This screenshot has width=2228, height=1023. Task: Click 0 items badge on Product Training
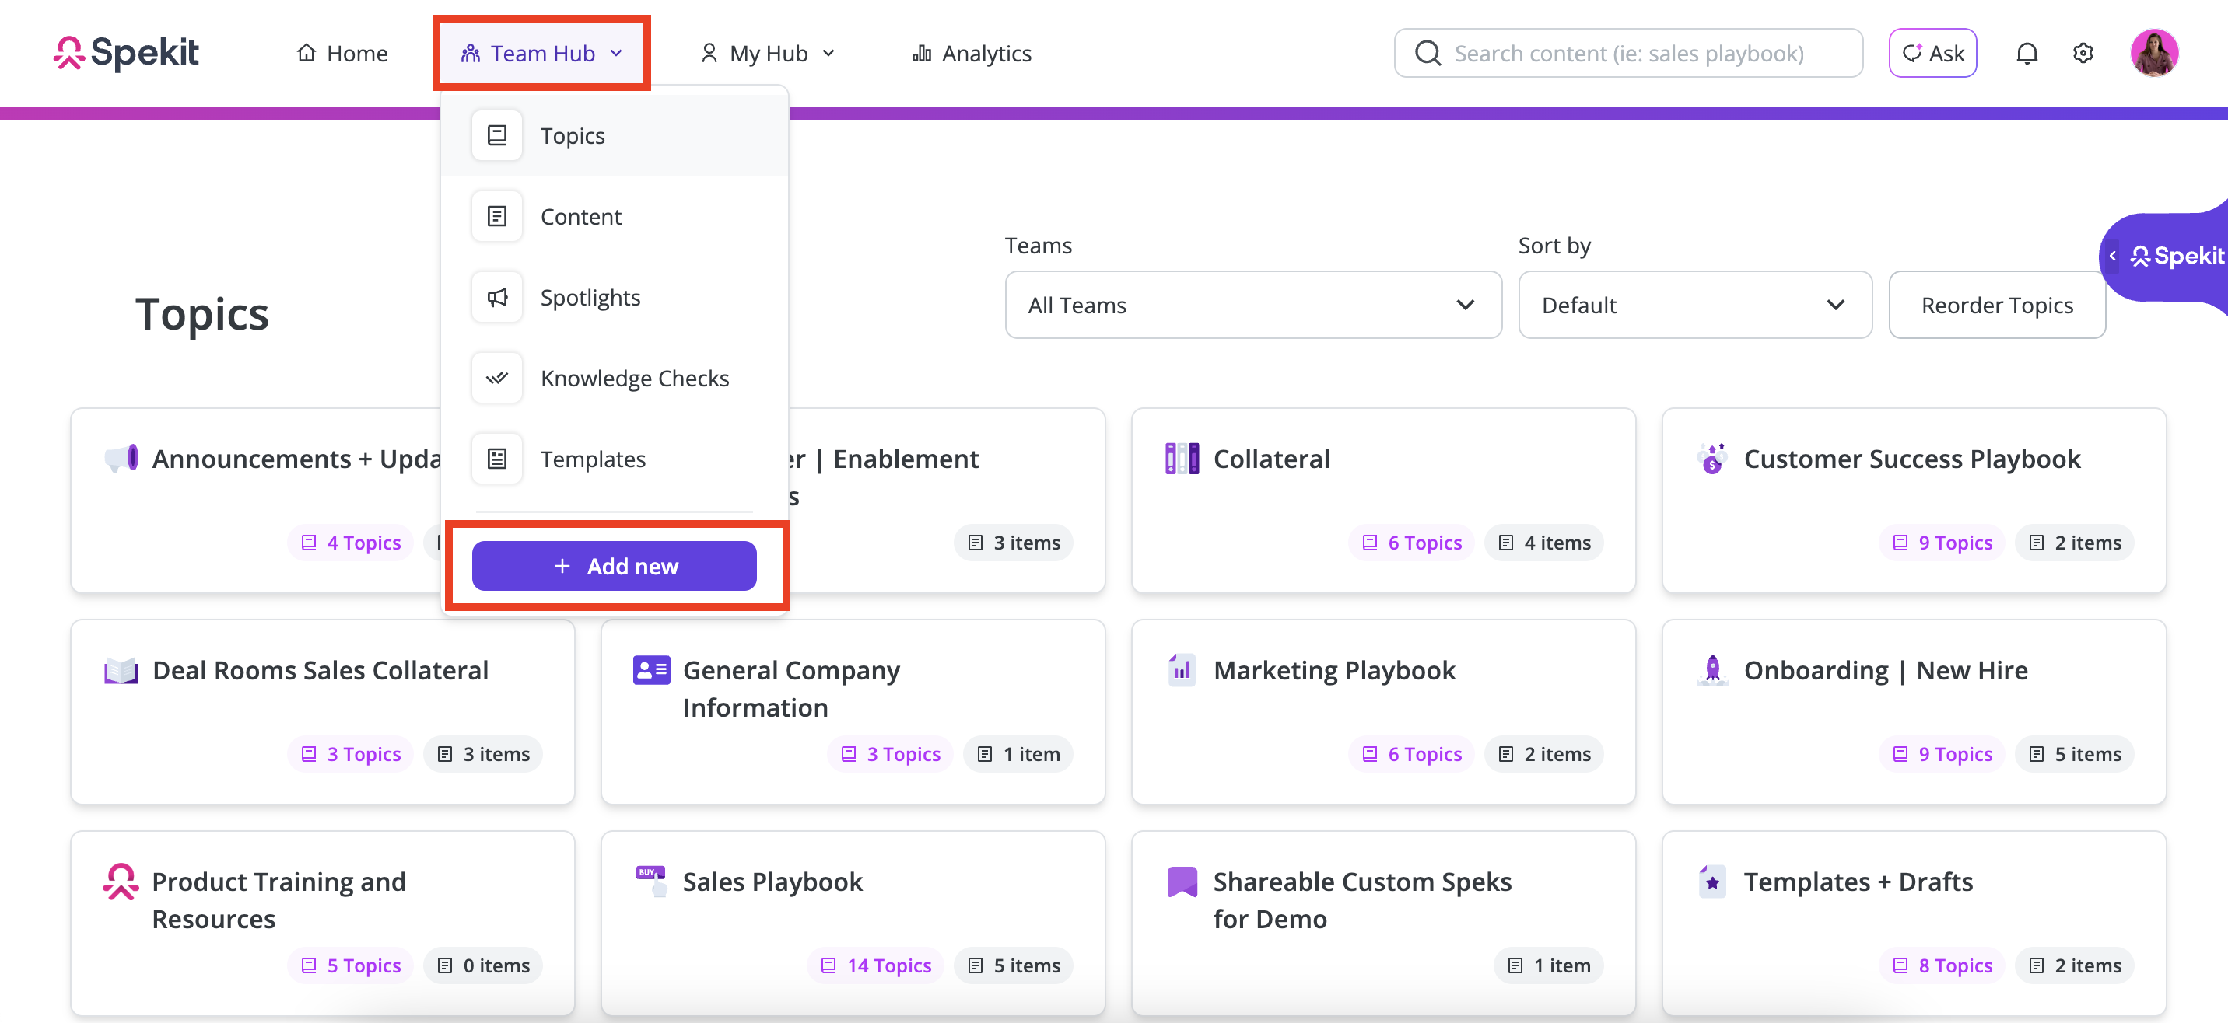pyautogui.click(x=482, y=965)
